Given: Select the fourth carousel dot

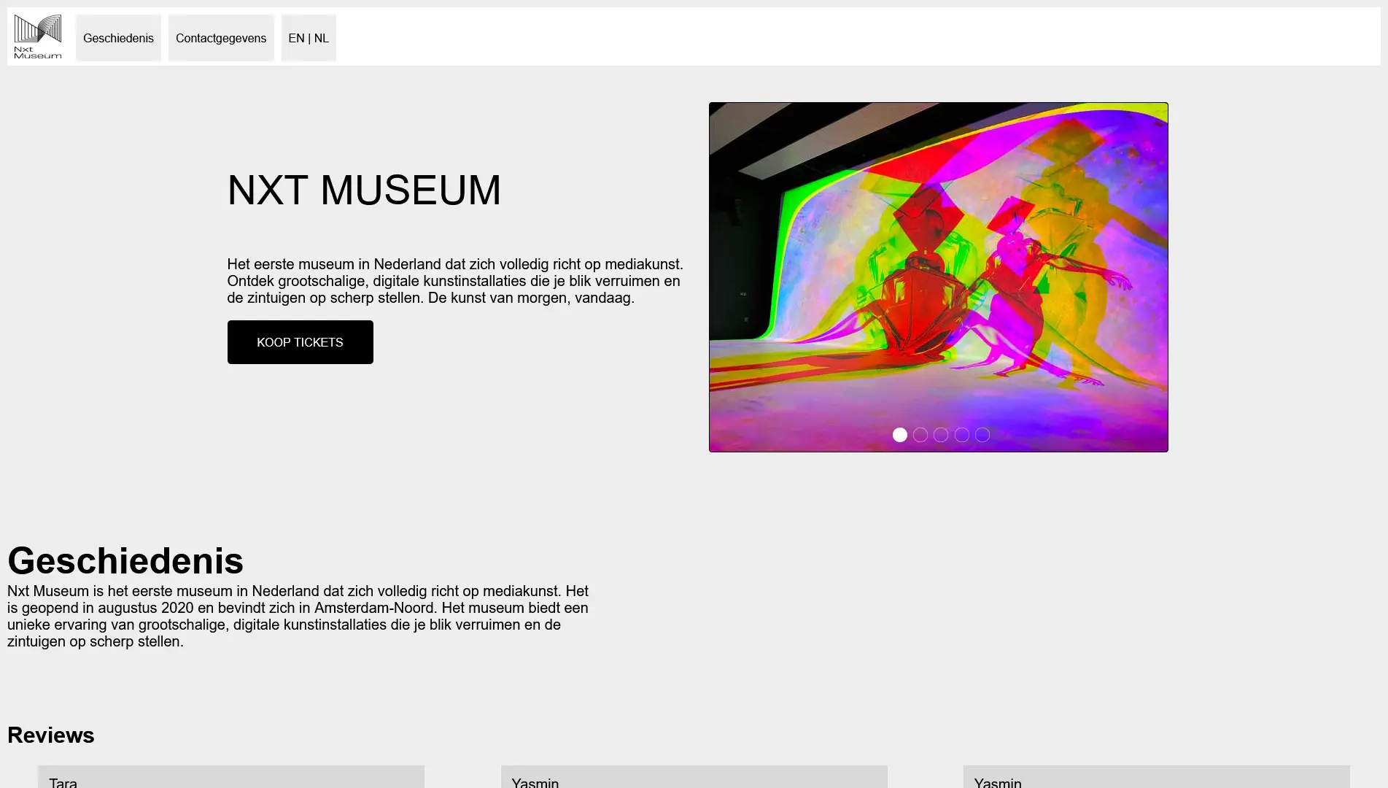Looking at the screenshot, I should pyautogui.click(x=962, y=435).
